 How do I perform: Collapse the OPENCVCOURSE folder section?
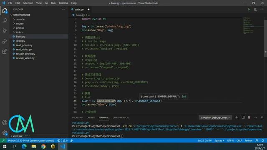click(39, 15)
